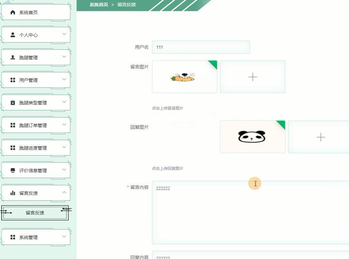
Task: Select the carrot image thumbnail
Action: (184, 77)
